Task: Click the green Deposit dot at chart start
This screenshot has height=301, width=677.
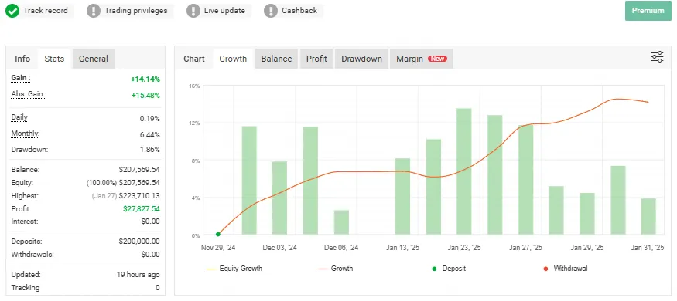Action: [x=218, y=235]
